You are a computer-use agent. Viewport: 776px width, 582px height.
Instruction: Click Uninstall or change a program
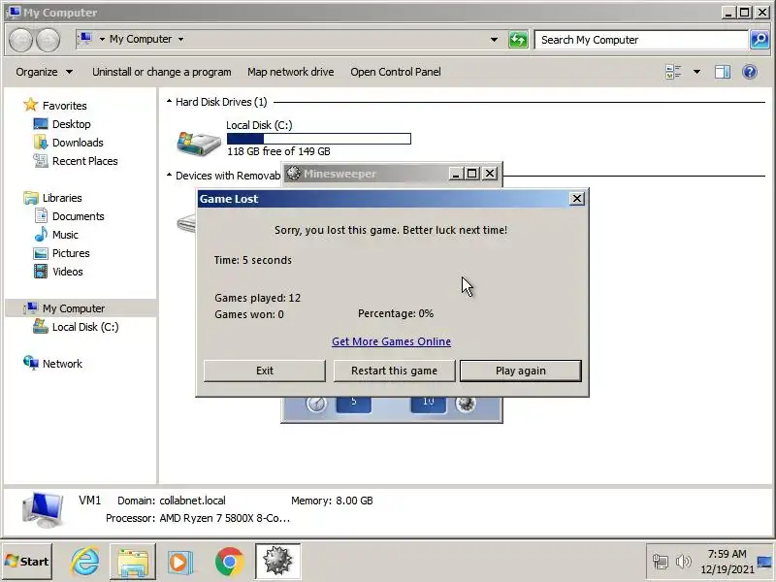tap(161, 72)
